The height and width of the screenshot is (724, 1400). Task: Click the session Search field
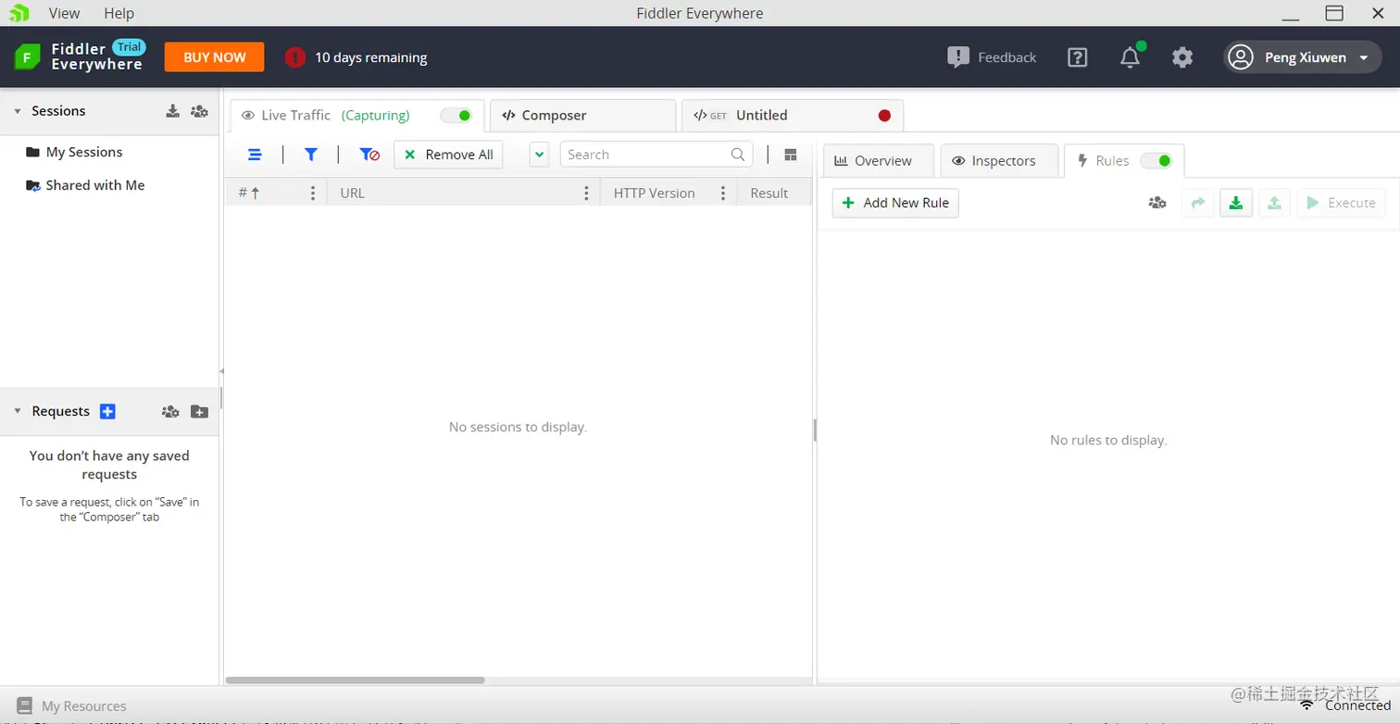coord(656,155)
